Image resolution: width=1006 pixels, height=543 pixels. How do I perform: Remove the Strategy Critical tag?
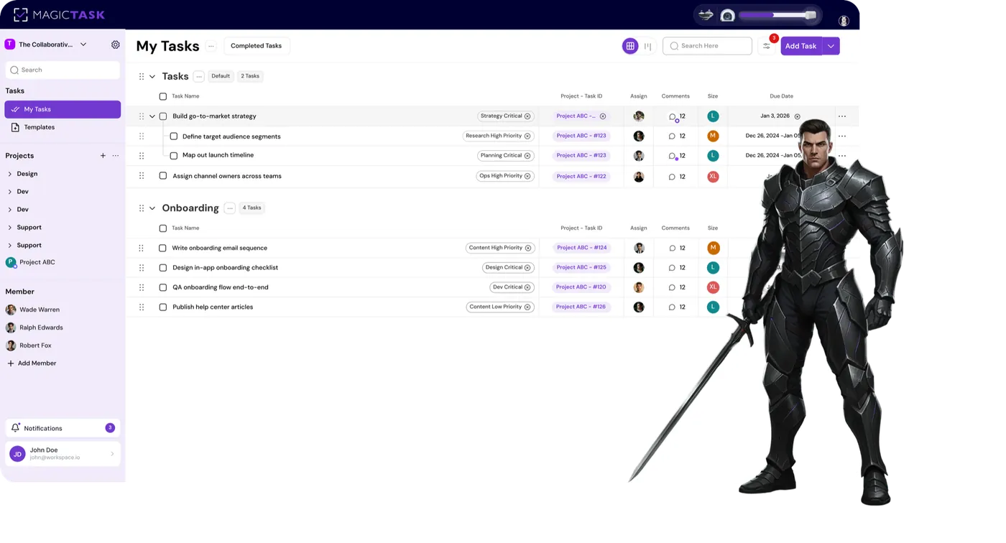(527, 116)
